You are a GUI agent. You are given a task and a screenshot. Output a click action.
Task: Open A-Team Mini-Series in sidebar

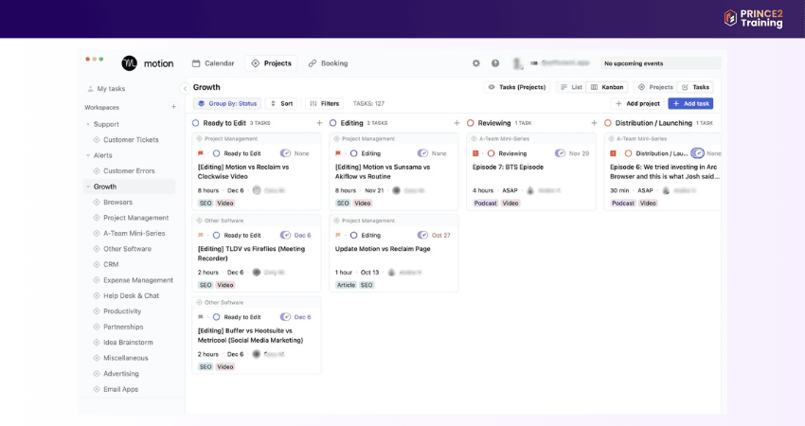pos(134,233)
